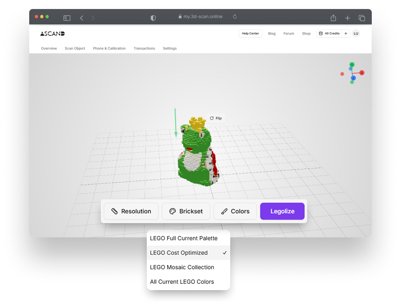This screenshot has width=401, height=304.
Task: Flip the model with the Flip button
Action: coord(216,118)
